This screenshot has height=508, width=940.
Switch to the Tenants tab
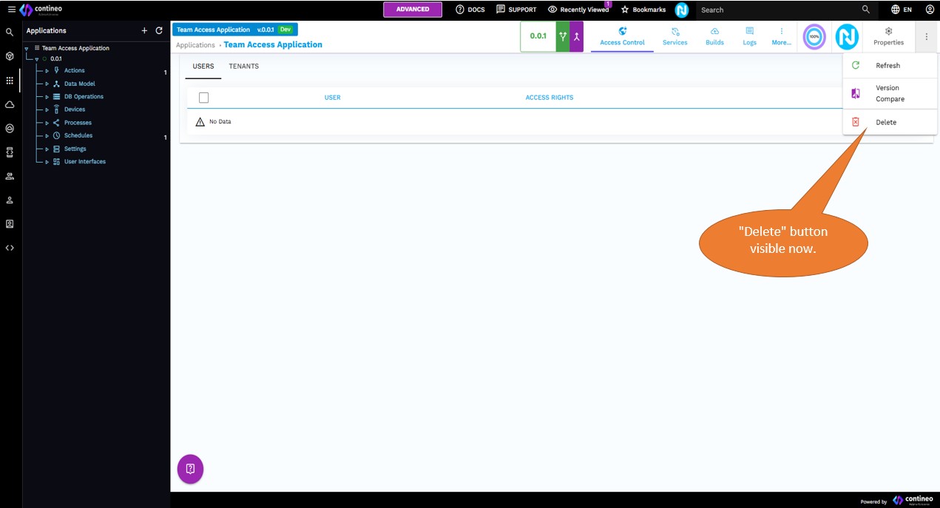[x=243, y=67]
